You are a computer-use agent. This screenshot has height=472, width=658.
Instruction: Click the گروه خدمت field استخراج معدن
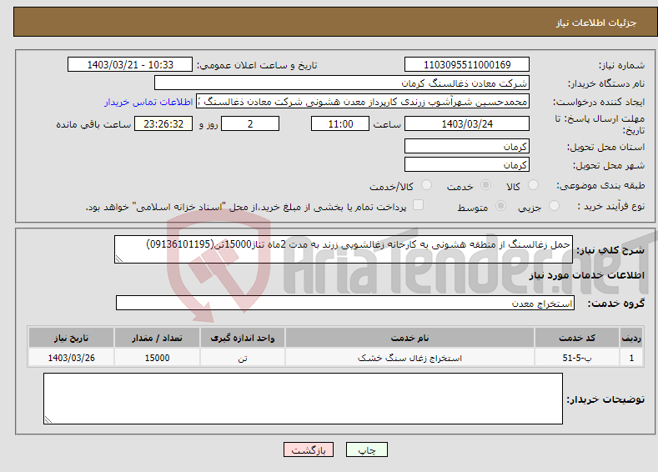345,303
